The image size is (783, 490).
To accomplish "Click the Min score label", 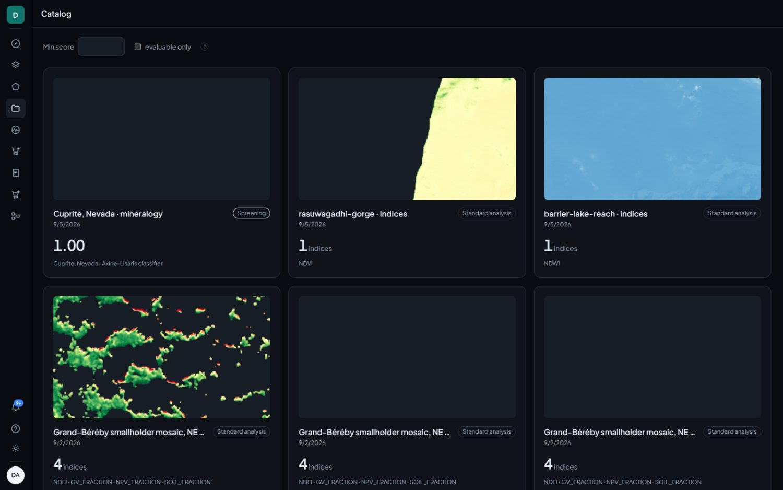I will (x=58, y=47).
